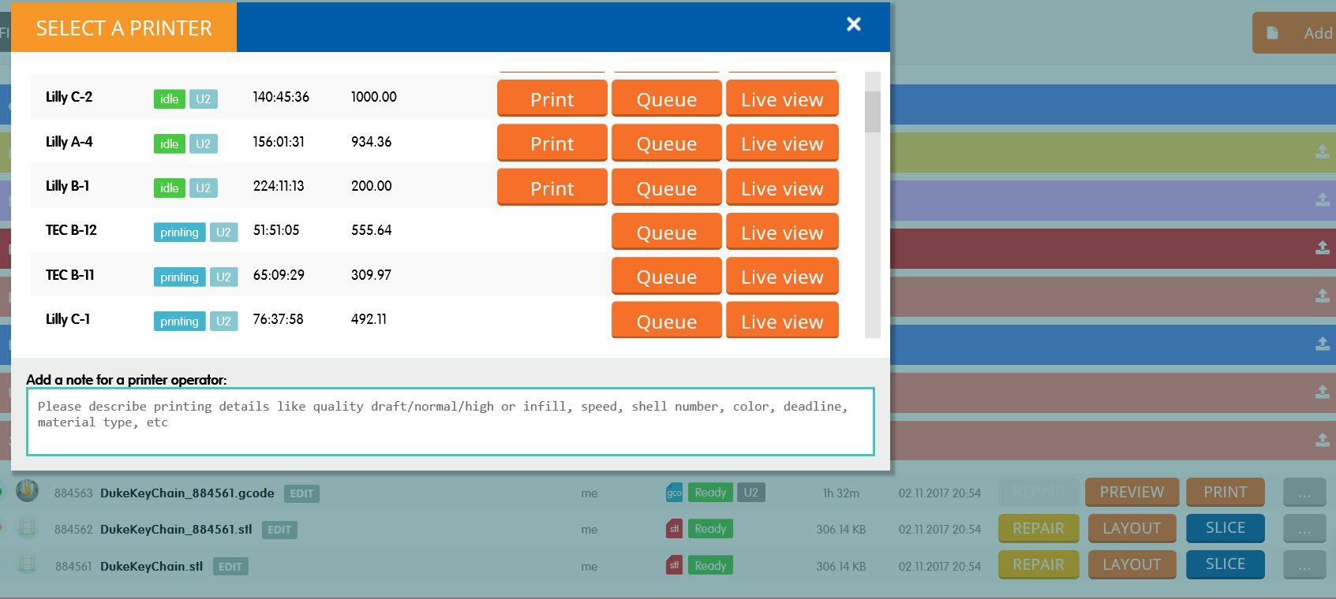The image size is (1336, 599).
Task: Open Live view for TEC B-11
Action: (782, 276)
